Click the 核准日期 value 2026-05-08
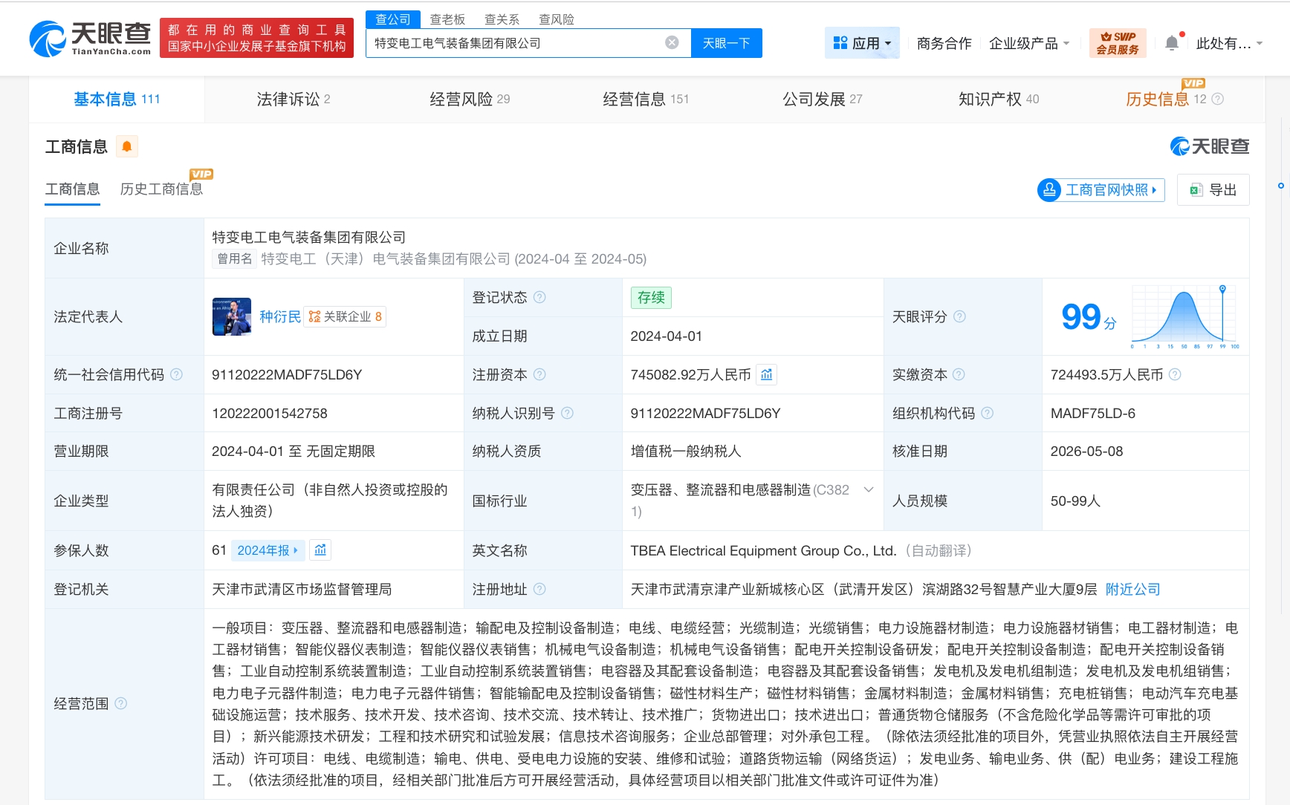 click(x=1086, y=451)
